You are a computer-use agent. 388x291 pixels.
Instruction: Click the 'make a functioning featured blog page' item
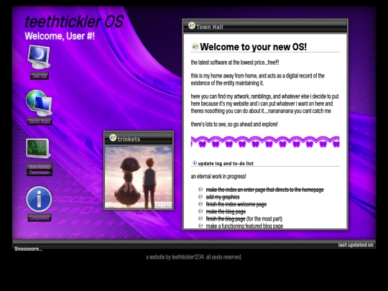tap(244, 226)
